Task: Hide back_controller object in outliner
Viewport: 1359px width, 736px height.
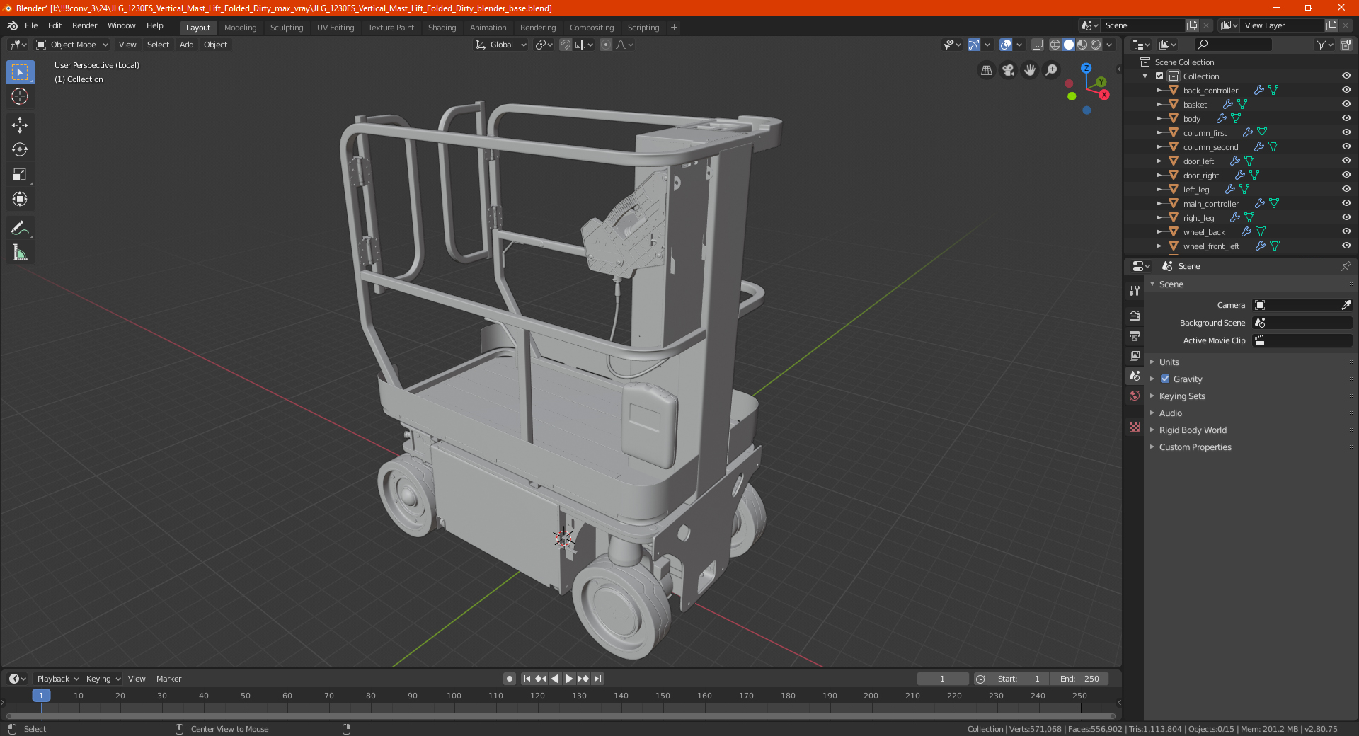Action: pos(1346,90)
